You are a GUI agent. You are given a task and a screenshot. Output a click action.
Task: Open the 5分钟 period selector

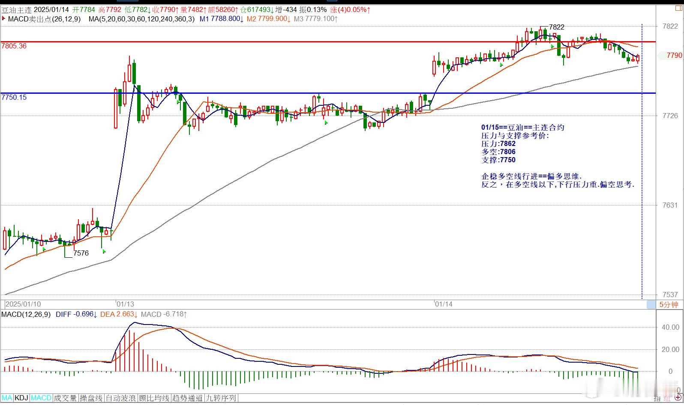click(669, 304)
